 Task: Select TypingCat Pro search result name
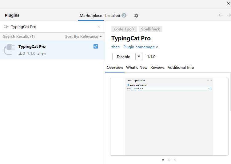point(32,47)
